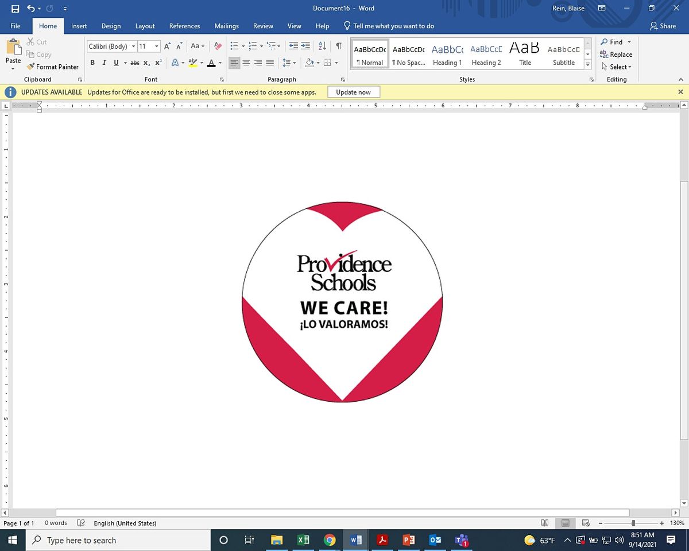This screenshot has width=689, height=551.
Task: Align text to the left
Action: click(x=234, y=63)
